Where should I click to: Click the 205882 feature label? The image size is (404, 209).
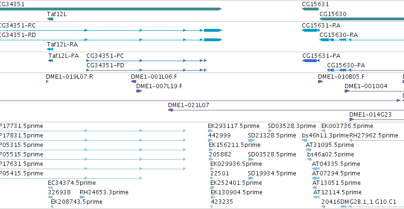tap(220, 154)
